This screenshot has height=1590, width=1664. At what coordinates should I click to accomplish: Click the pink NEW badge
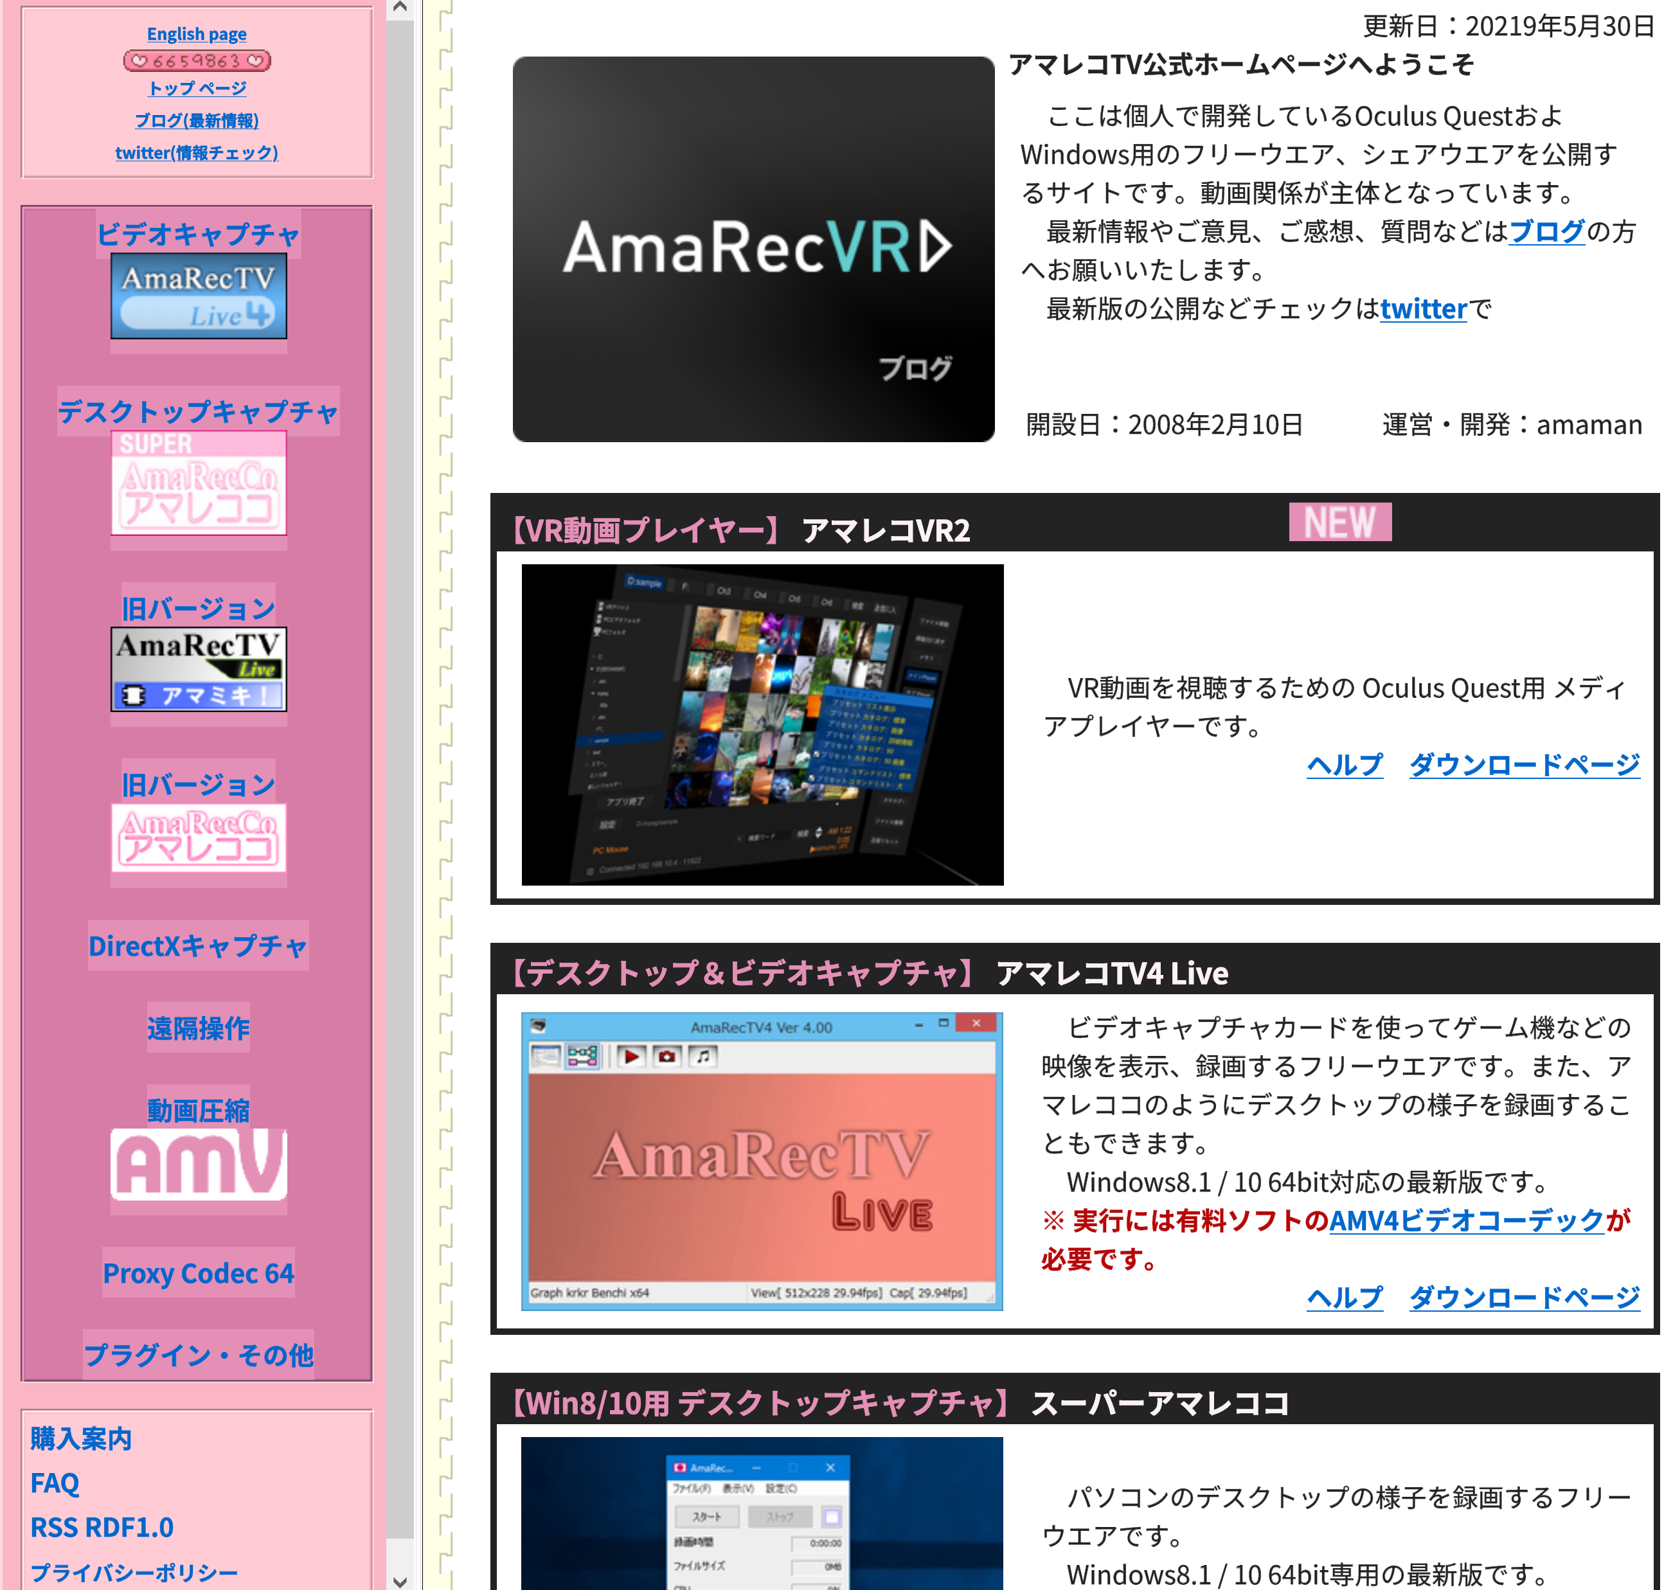tap(1339, 522)
